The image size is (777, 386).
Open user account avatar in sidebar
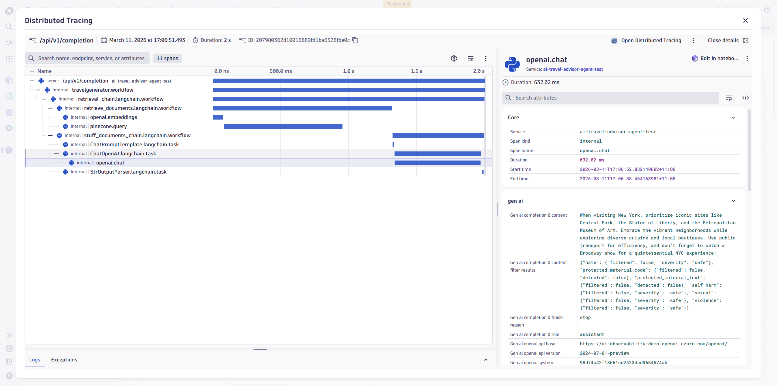click(9, 376)
